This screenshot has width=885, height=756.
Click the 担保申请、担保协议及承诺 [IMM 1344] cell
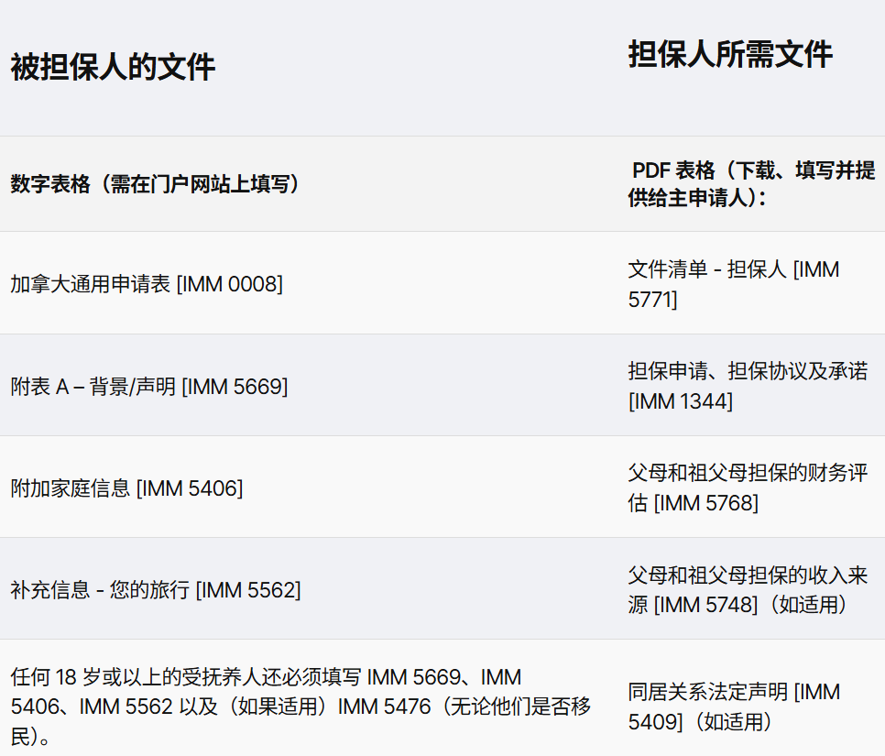748,386
